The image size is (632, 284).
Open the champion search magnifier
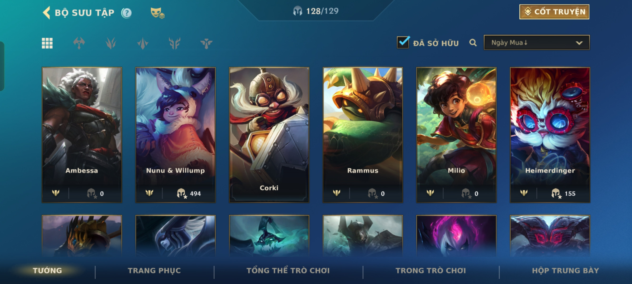(473, 43)
